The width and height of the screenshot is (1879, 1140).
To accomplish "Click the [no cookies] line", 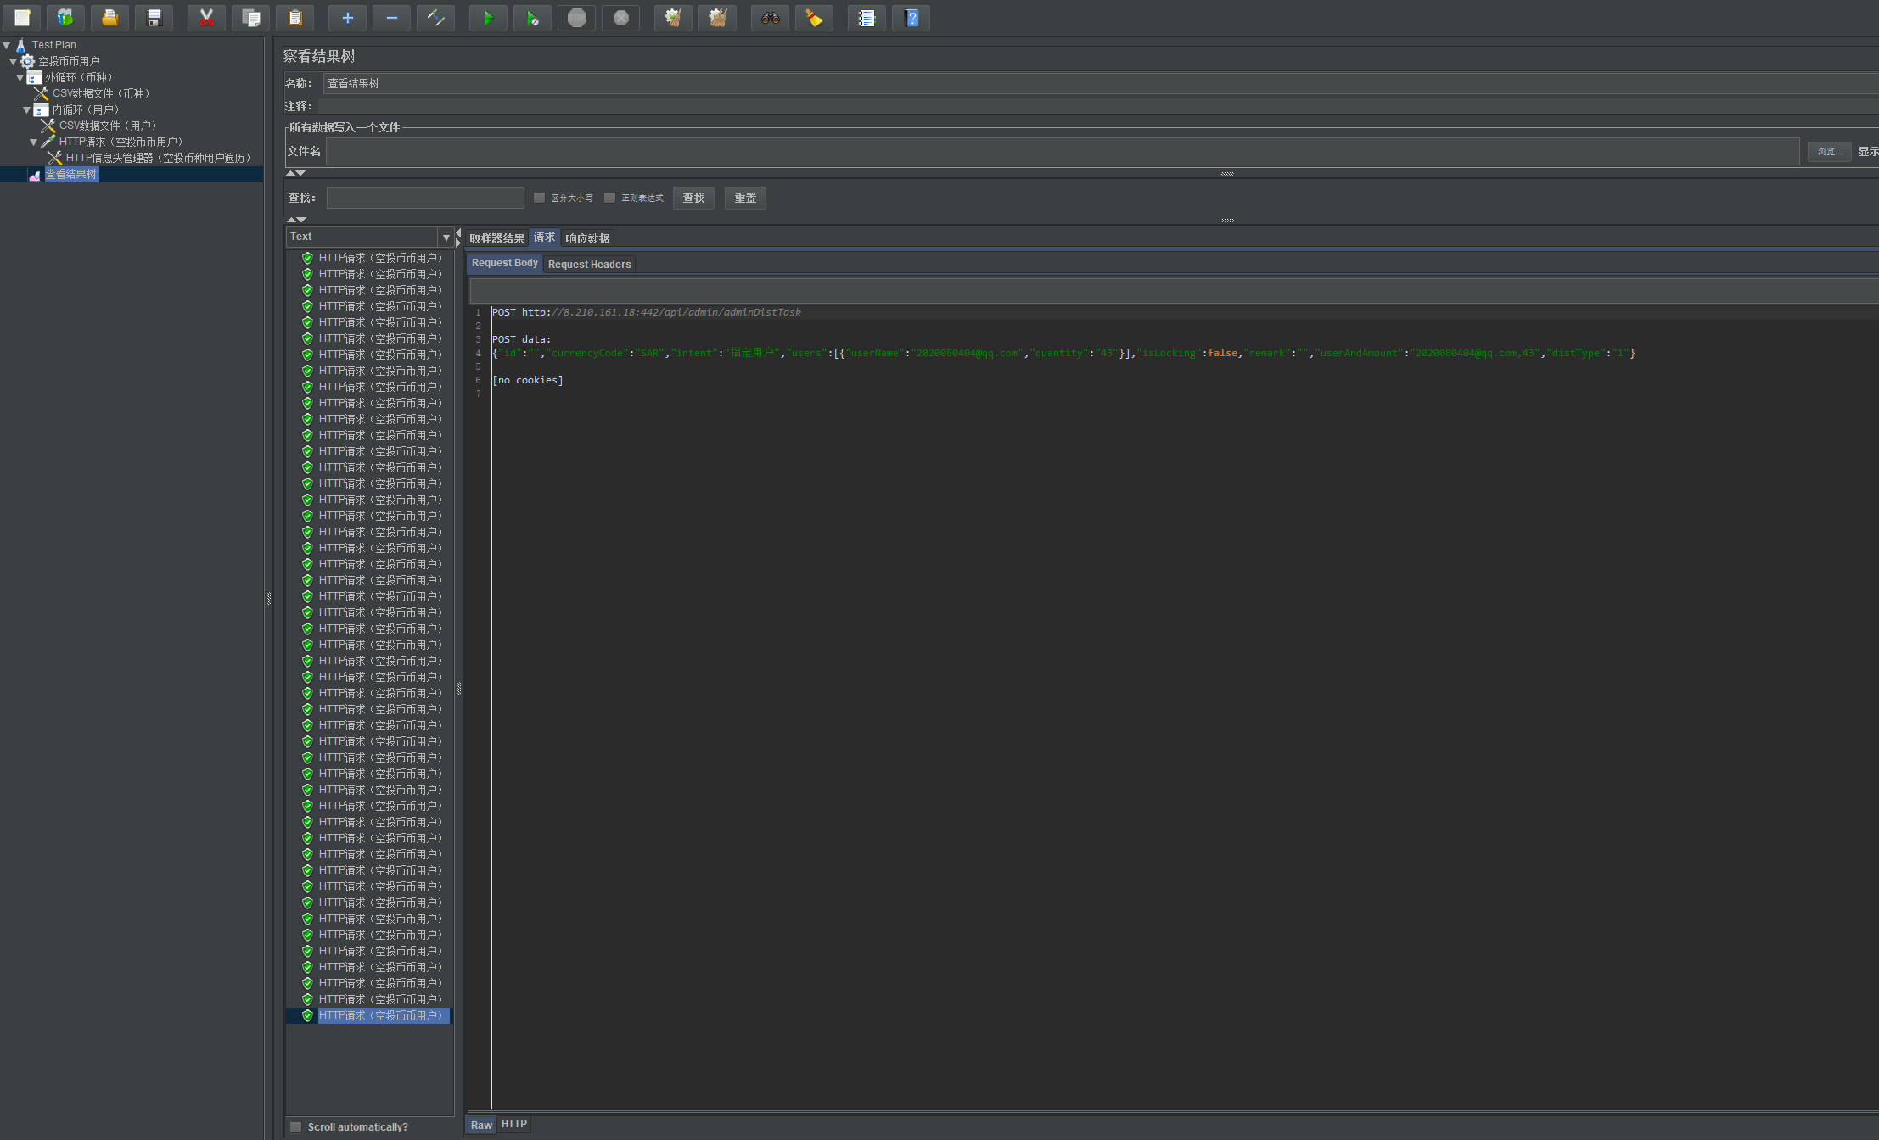I will 527,380.
